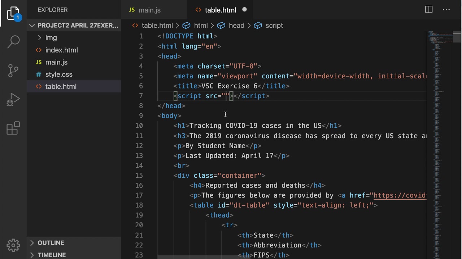Open index.html from the Explorer

pyautogui.click(x=61, y=50)
